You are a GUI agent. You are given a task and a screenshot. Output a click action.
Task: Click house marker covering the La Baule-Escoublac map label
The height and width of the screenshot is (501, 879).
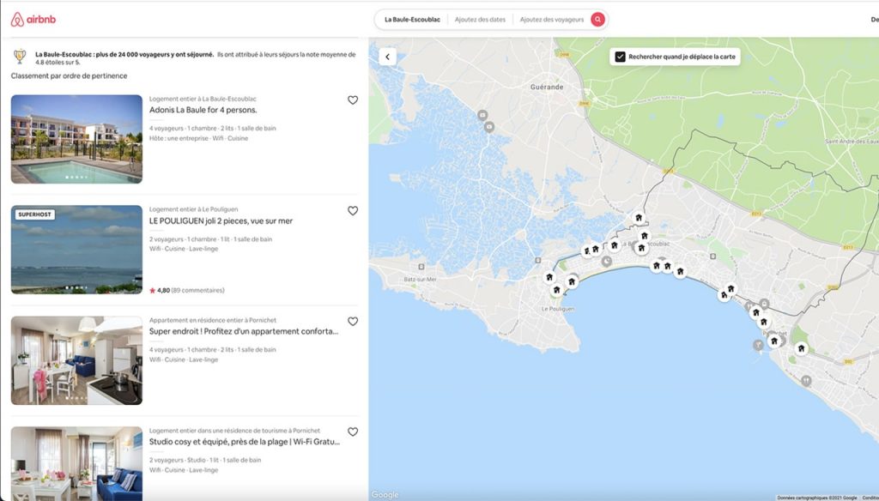[641, 248]
